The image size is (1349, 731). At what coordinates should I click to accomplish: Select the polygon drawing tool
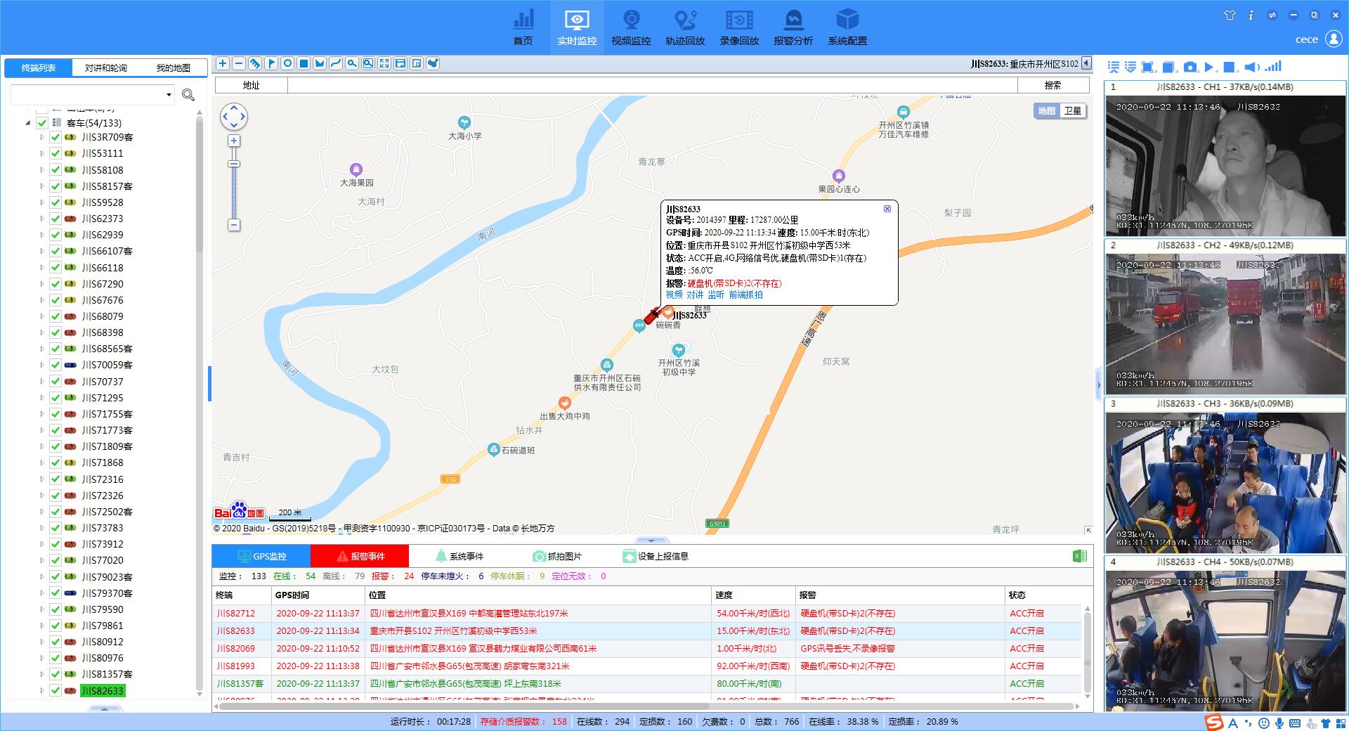click(320, 63)
